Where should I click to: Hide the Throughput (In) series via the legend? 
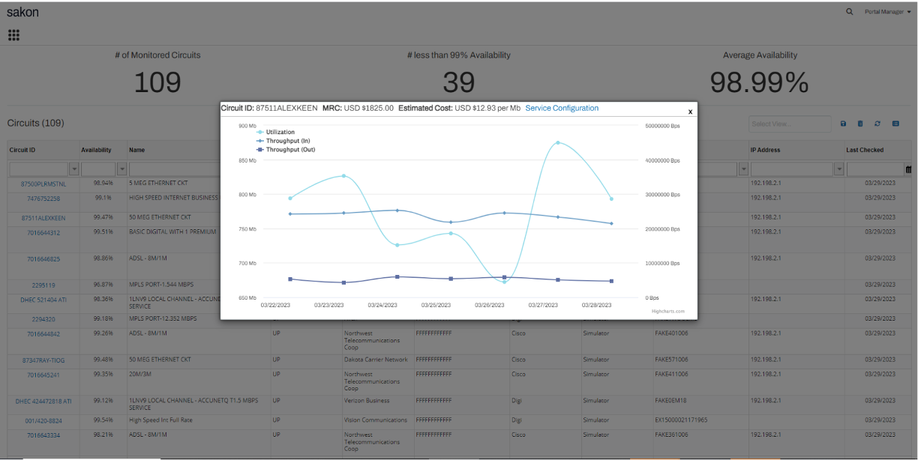(x=283, y=141)
